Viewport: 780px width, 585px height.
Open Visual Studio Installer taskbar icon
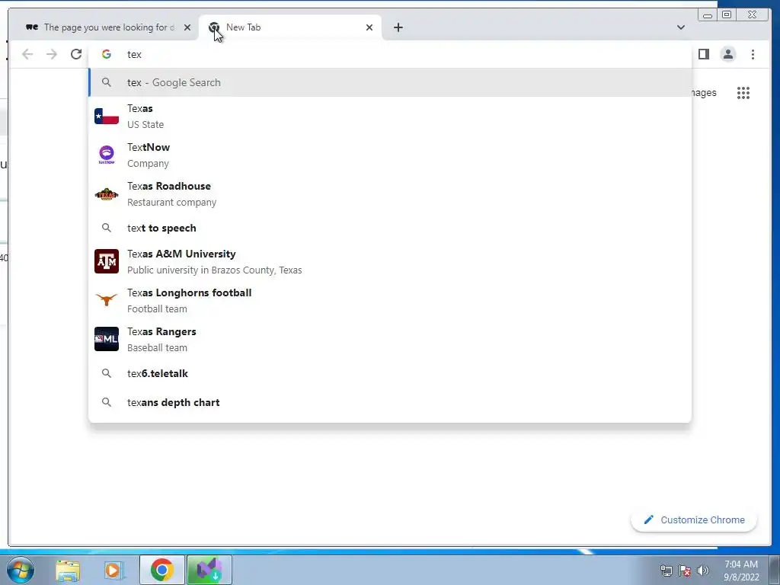pos(209,570)
